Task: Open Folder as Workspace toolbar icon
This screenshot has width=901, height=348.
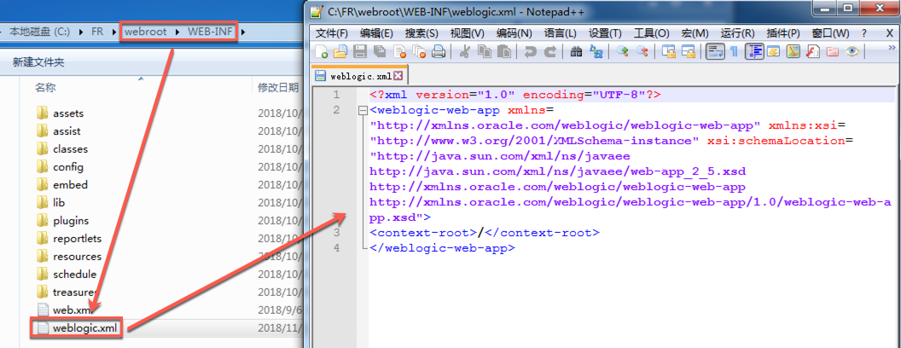Action: pyautogui.click(x=833, y=52)
